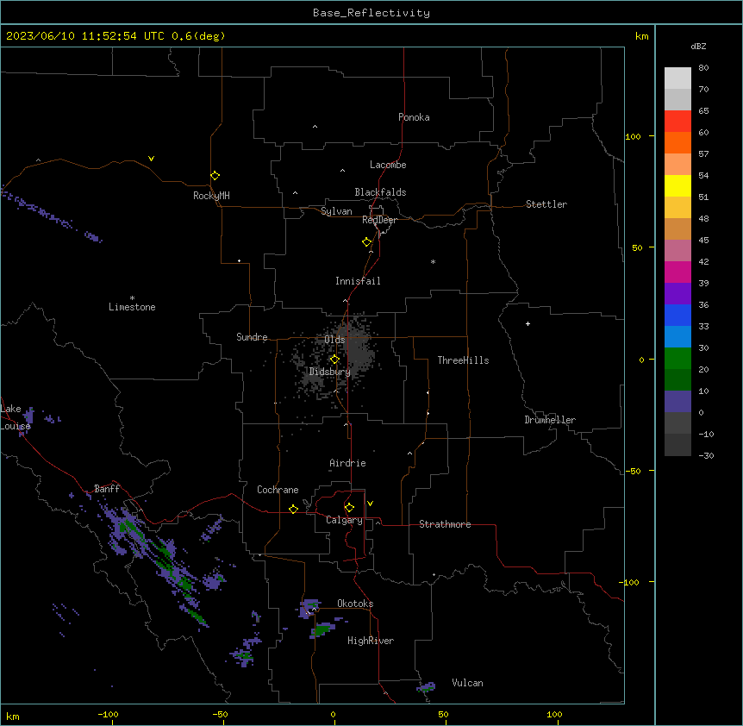
Task: Click the ThreeHills label
Action: [463, 360]
